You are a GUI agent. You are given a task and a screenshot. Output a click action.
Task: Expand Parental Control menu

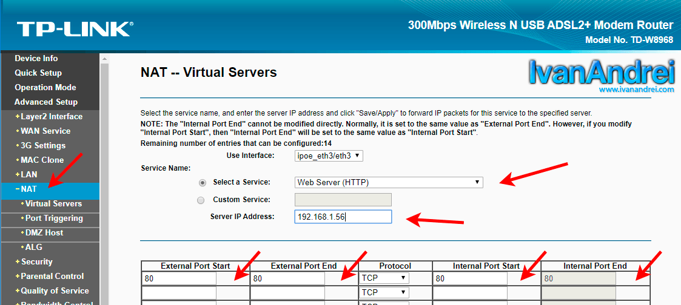52,276
